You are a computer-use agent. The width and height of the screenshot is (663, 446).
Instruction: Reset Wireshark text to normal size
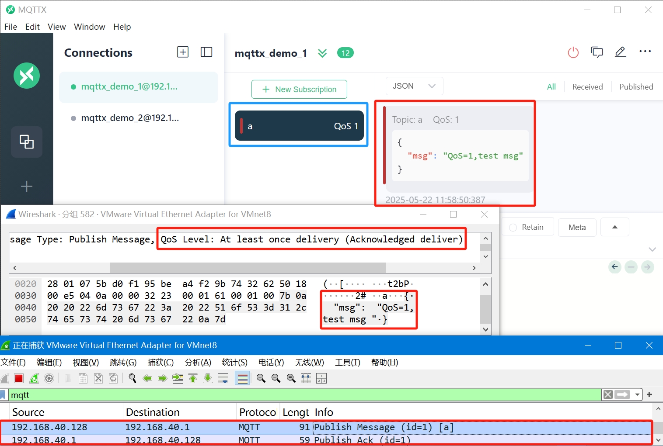click(x=291, y=378)
